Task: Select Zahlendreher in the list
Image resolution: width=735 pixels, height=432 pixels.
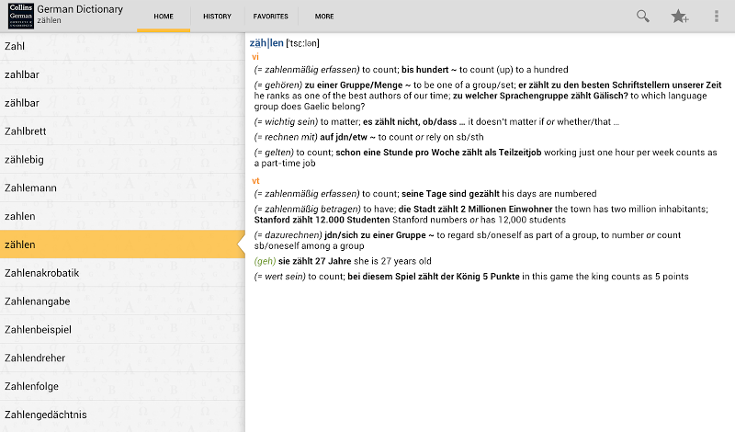Action: tap(122, 358)
